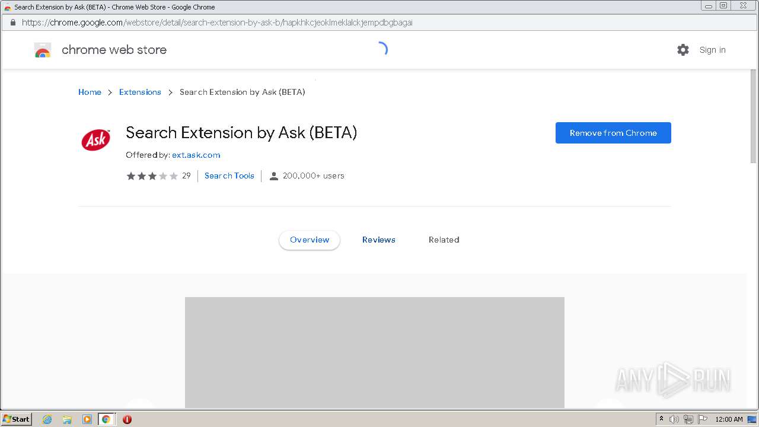Click the URL address bar field
Screen dimensions: 759x427
pyautogui.click(x=379, y=23)
